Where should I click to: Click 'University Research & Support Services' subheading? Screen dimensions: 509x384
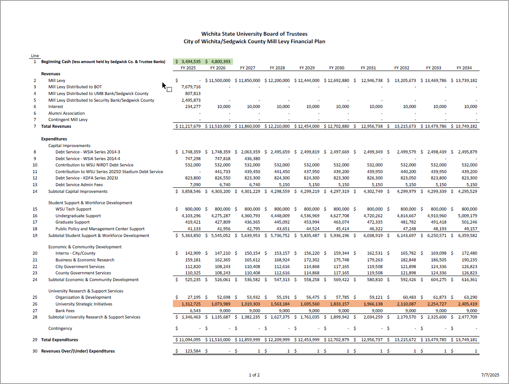[x=86, y=291]
